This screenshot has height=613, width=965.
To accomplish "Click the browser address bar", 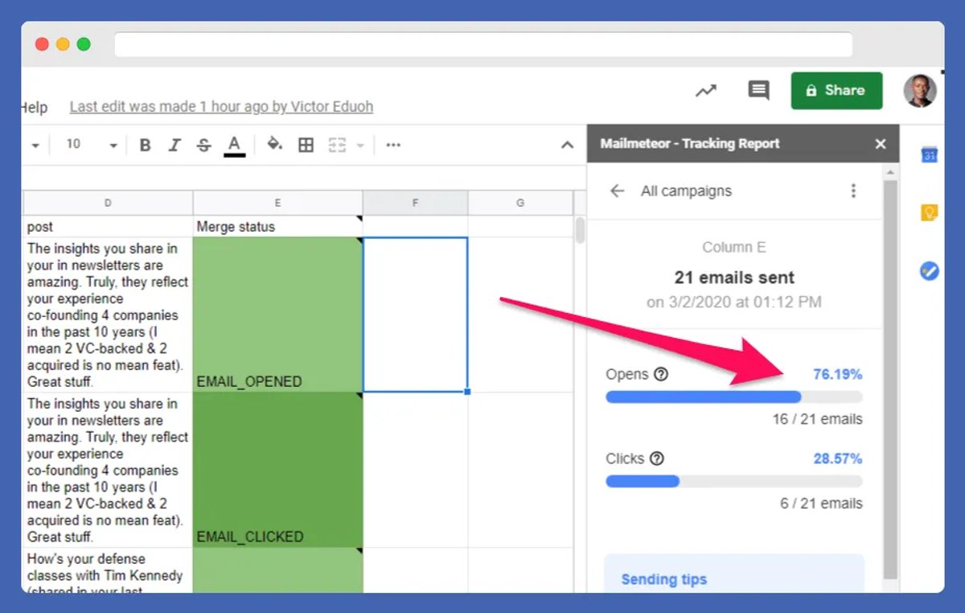I will point(483,44).
